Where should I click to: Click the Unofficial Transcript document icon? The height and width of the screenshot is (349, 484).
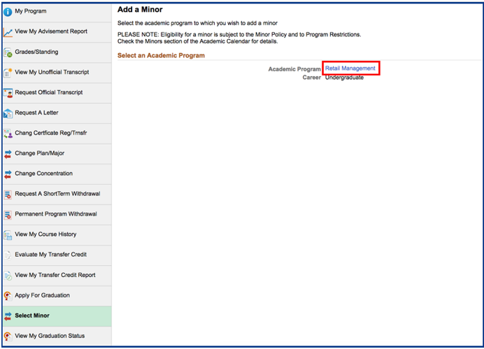(8, 73)
